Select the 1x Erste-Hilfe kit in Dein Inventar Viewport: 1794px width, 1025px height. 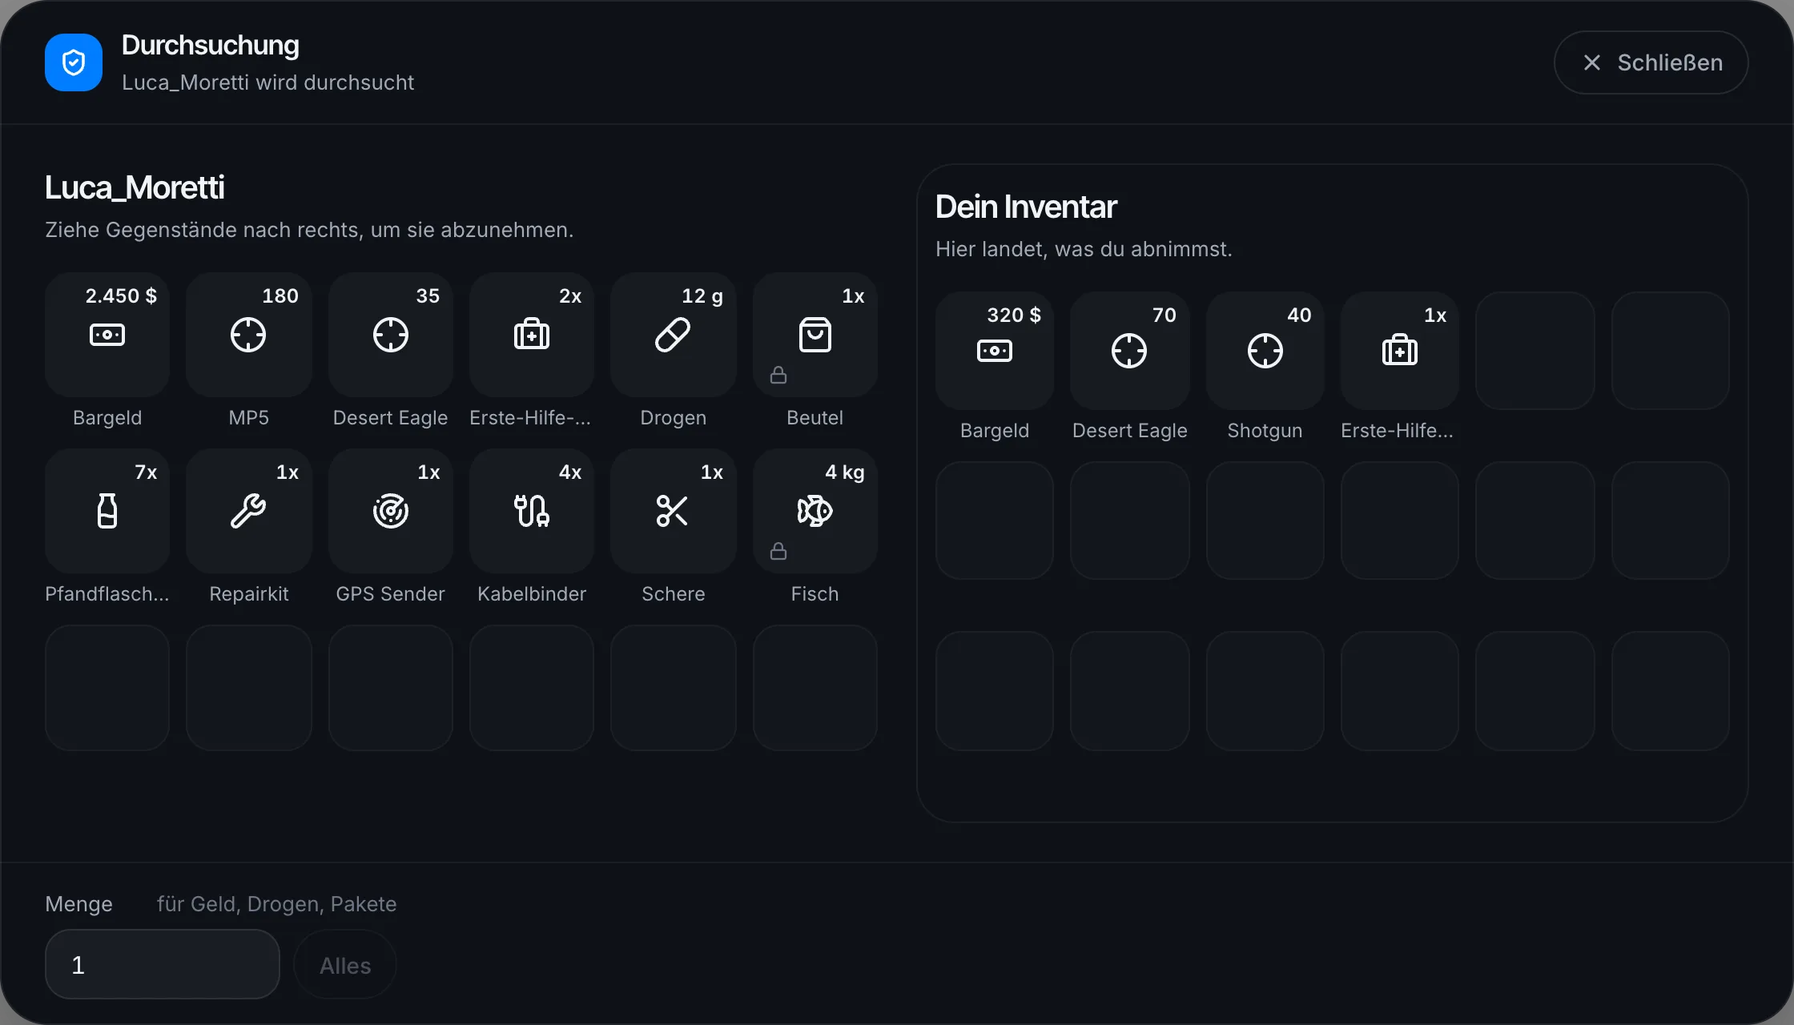(x=1400, y=351)
